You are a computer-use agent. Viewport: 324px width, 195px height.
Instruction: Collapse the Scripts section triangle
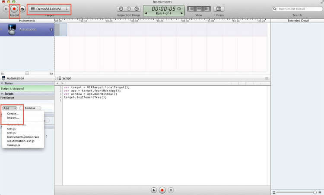coord(2,93)
